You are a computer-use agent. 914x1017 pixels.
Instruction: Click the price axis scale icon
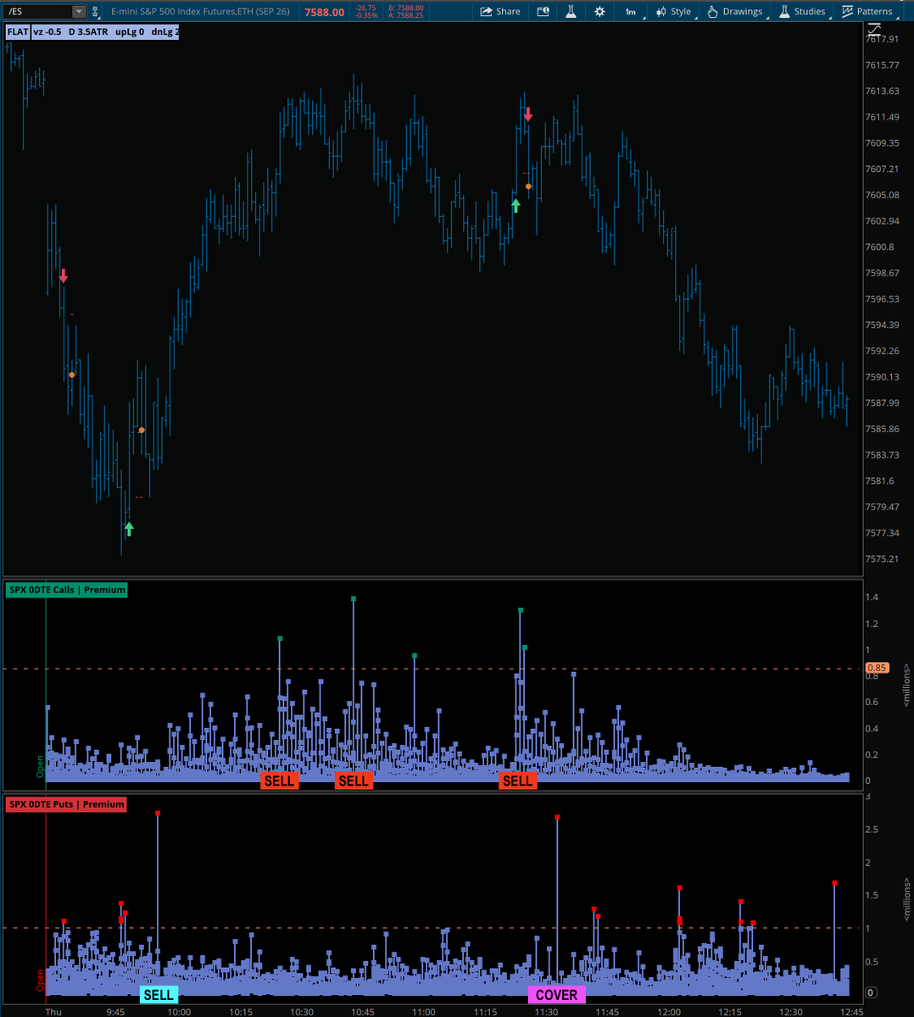875,30
